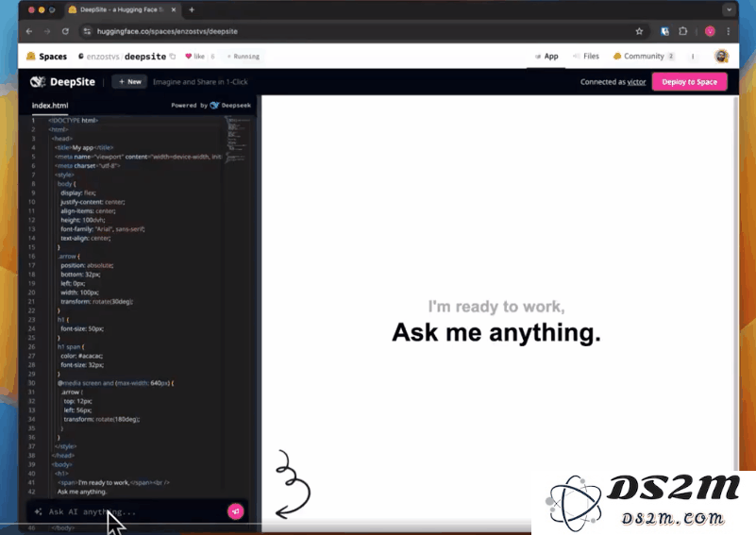Click the Running status badge
Viewport: 756px width, 535px height.
click(244, 57)
